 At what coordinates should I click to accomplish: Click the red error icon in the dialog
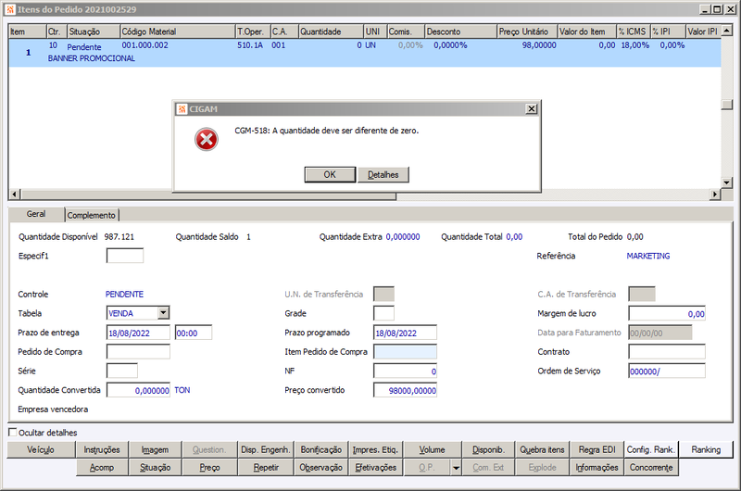point(206,139)
